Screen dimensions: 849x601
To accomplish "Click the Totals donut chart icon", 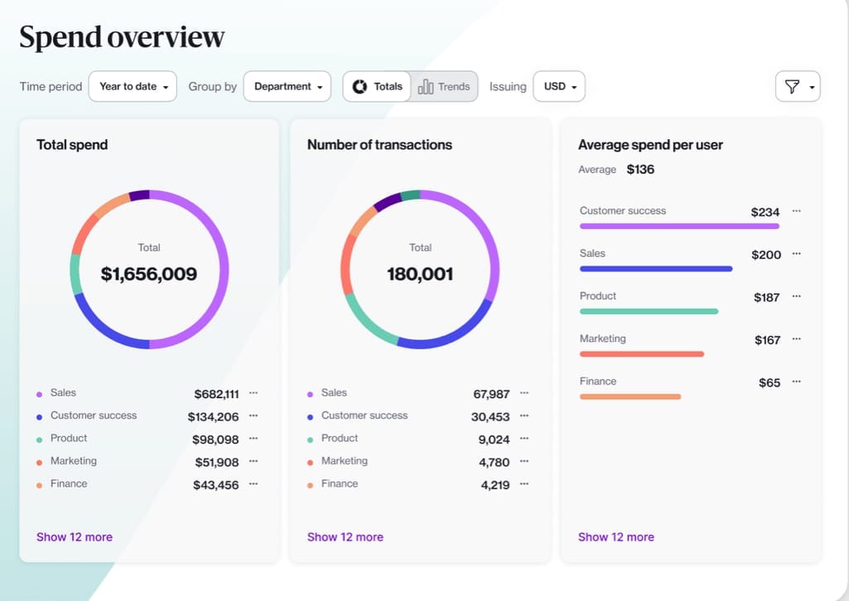I will coord(359,87).
